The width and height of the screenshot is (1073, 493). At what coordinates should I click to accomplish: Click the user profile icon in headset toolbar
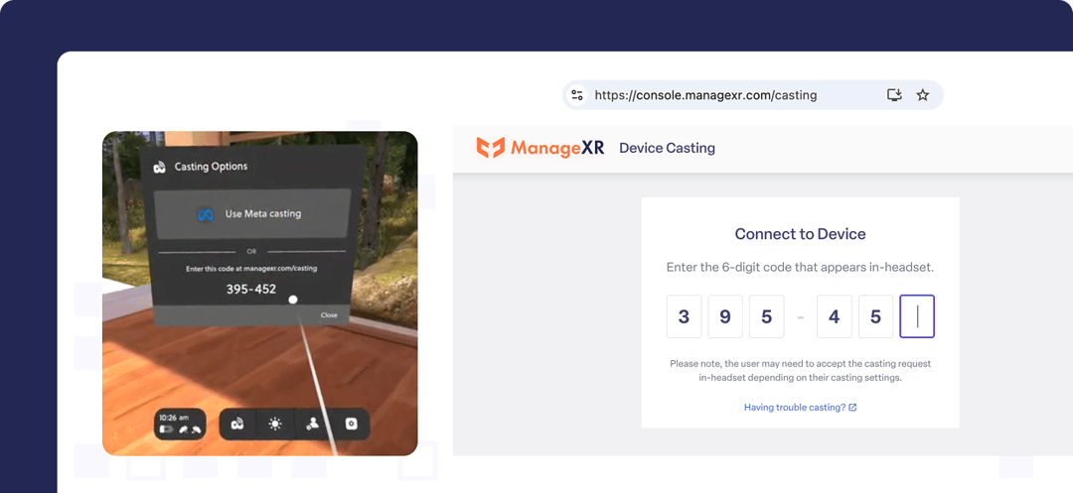click(313, 424)
